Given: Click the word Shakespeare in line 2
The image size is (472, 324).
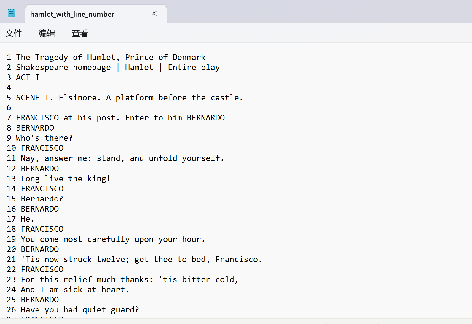Looking at the screenshot, I should pyautogui.click(x=42, y=67).
